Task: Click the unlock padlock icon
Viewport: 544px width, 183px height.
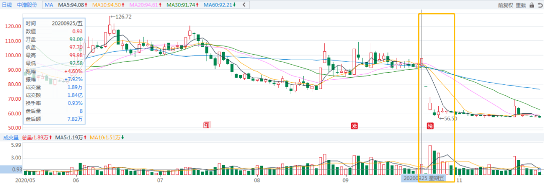Action: 531,5
